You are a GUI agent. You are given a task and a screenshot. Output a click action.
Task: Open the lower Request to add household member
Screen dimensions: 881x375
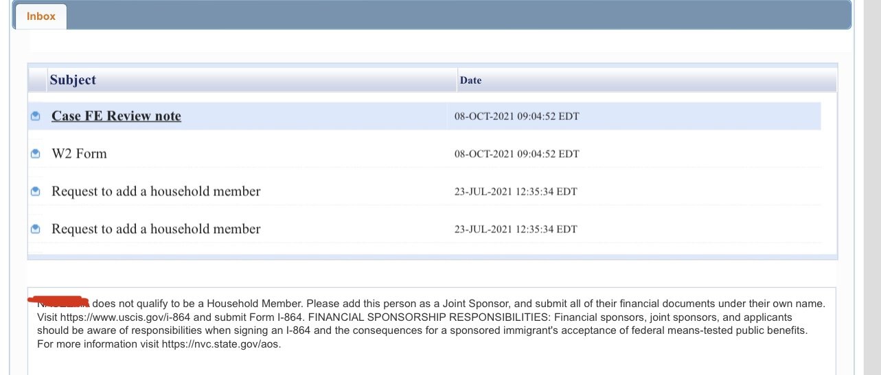click(156, 228)
